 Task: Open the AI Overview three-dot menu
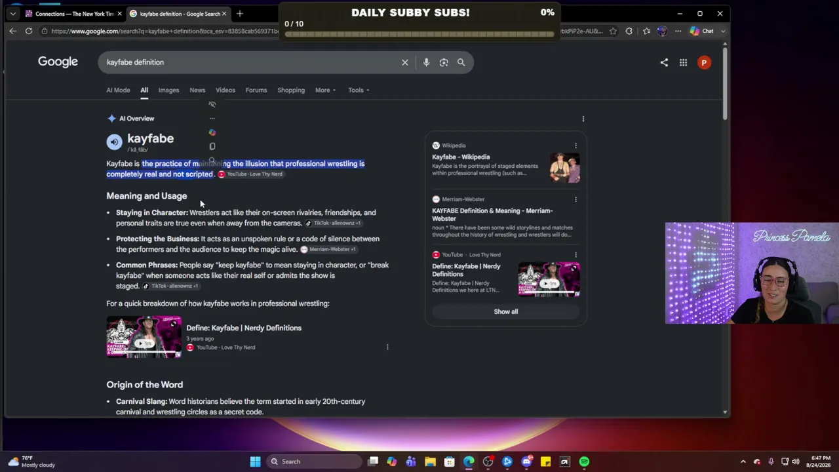583,119
